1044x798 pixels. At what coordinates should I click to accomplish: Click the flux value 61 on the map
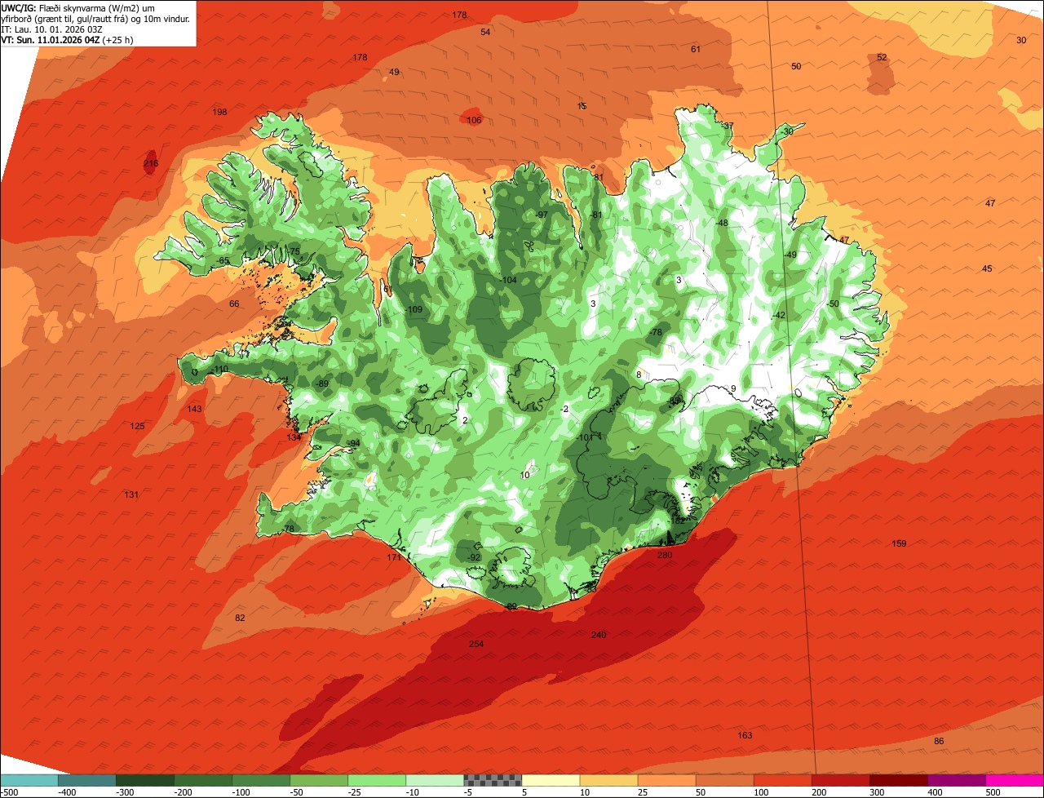[x=696, y=49]
